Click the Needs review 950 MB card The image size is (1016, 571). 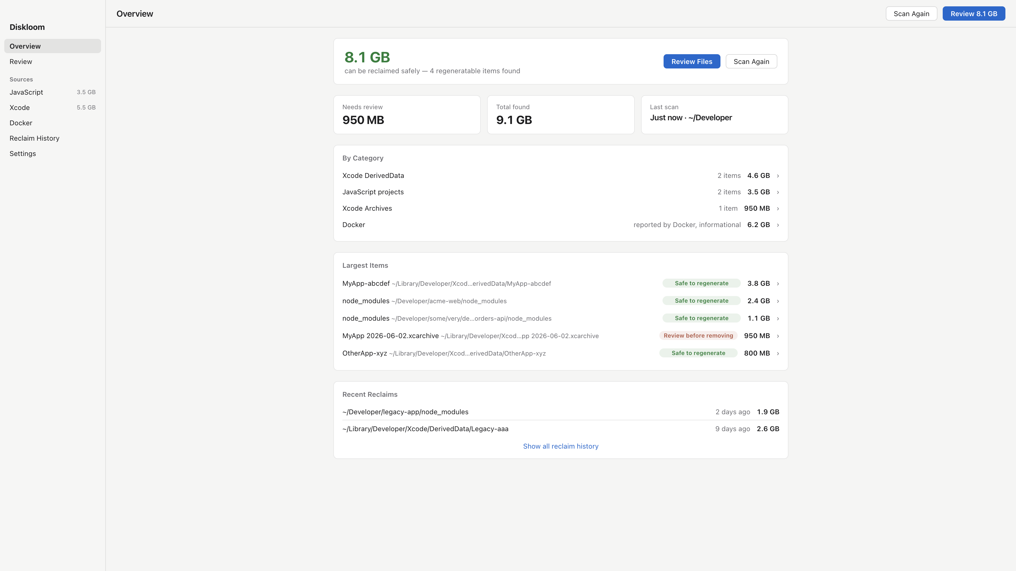(407, 115)
